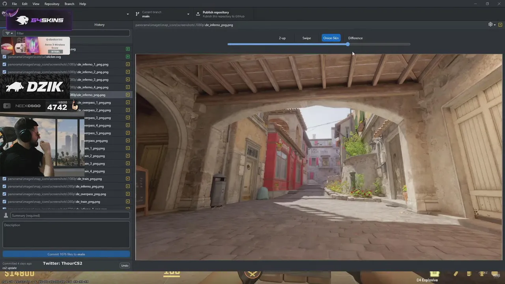Image resolution: width=505 pixels, height=284 pixels.
Task: Click the GitHub Desktop logo icon
Action: coord(5,4)
